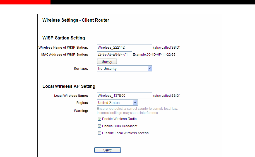Click the 'Wireless Name of WISP Station:' label
The height and width of the screenshot is (157, 255).
click(63, 48)
